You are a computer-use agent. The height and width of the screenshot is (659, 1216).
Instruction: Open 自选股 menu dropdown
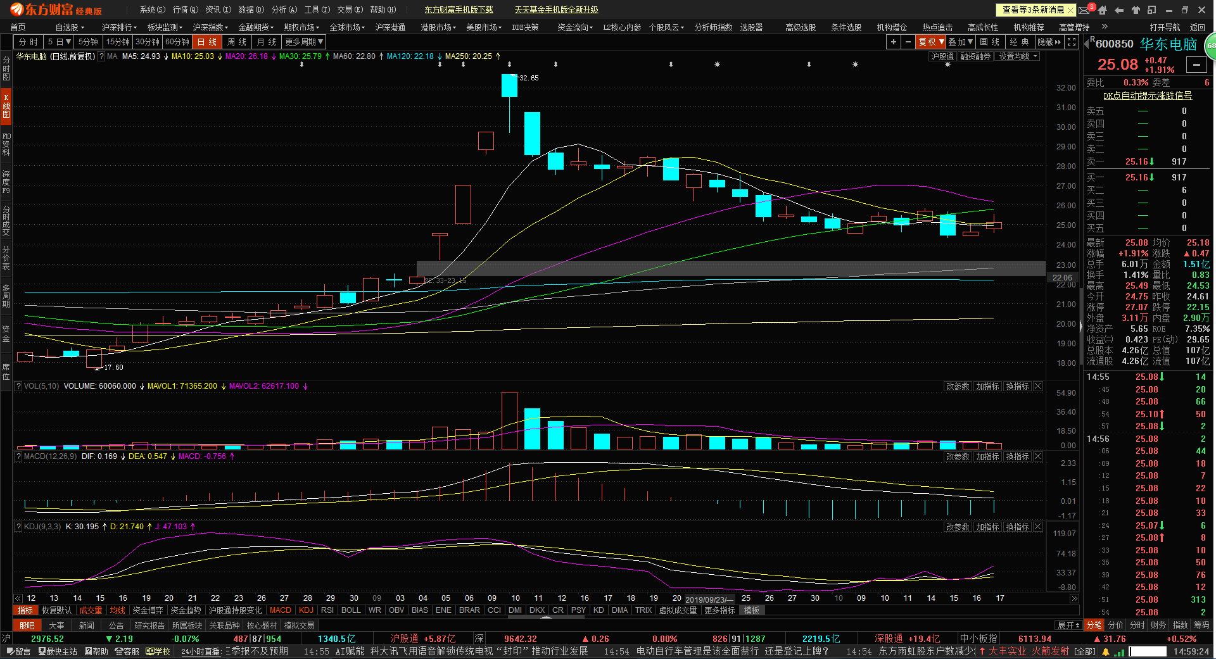(x=70, y=27)
